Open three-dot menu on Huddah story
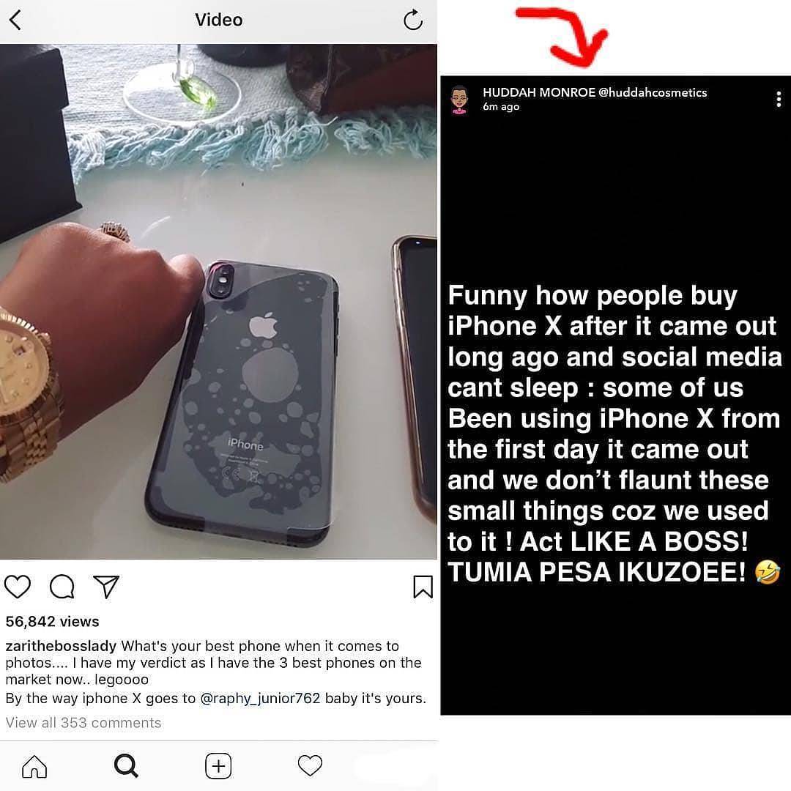The width and height of the screenshot is (791, 791). point(779,99)
